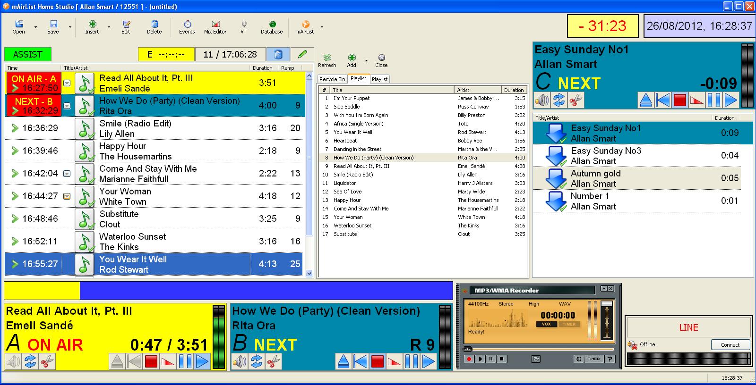Image resolution: width=756 pixels, height=385 pixels.
Task: Click the Refresh icon in browser panel
Action: pos(327,60)
